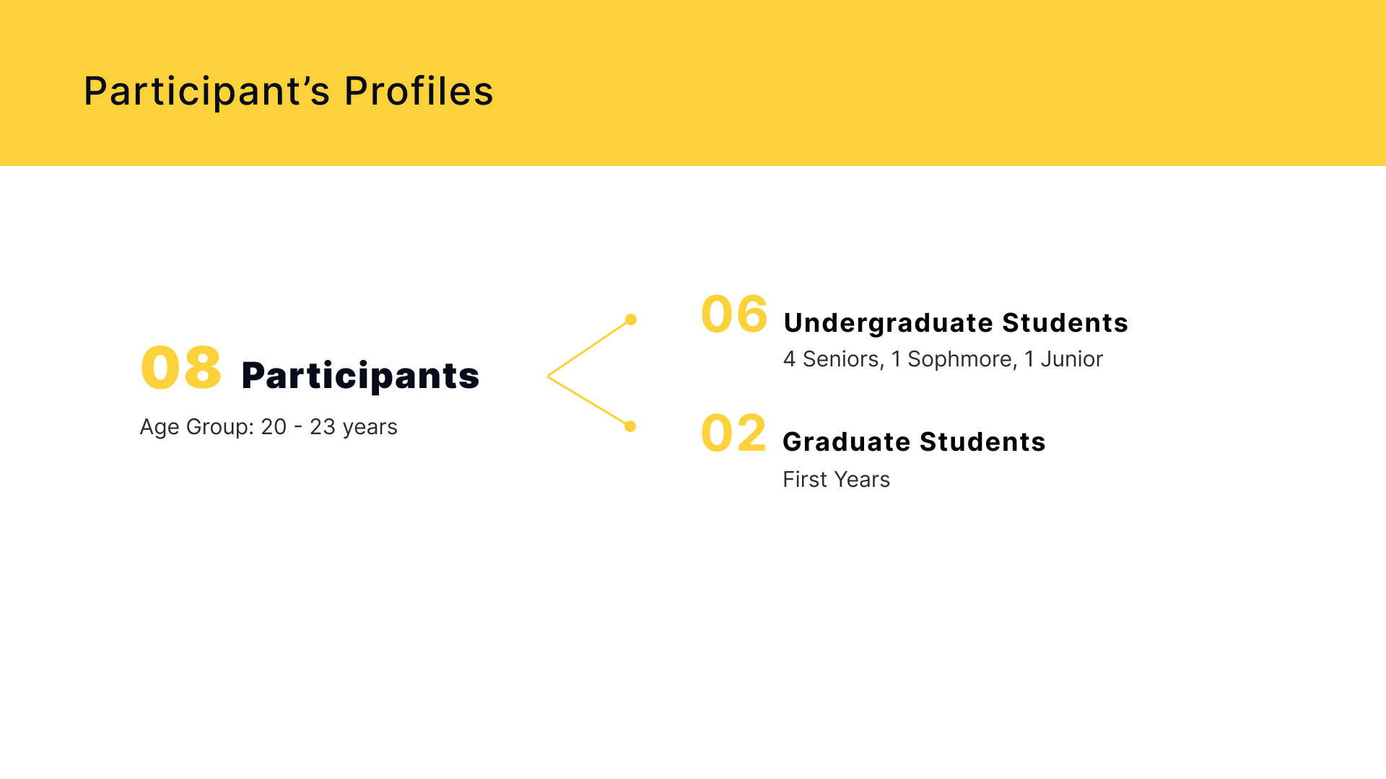Select the Undergraduate Students heading
This screenshot has height=779, width=1386.
click(x=956, y=323)
